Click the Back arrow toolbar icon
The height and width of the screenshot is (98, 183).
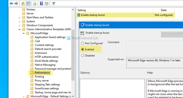tap(11, 4)
